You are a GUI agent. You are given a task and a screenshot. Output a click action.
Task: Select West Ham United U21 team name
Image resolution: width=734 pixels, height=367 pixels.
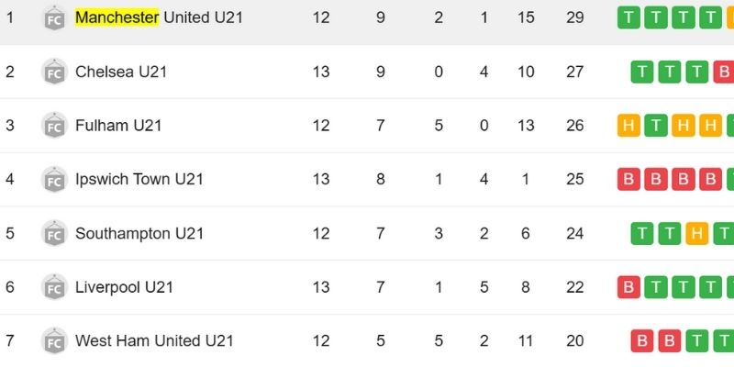pyautogui.click(x=154, y=341)
